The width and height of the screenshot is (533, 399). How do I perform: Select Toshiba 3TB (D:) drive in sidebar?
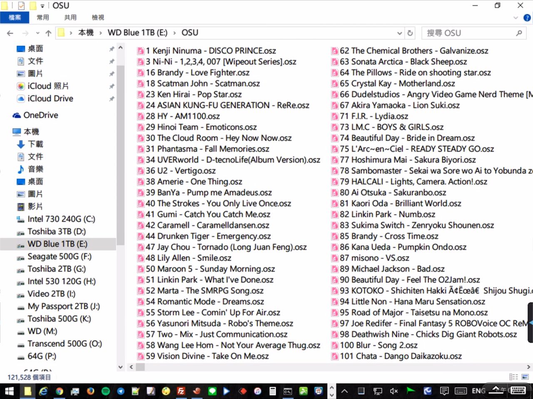tap(56, 232)
